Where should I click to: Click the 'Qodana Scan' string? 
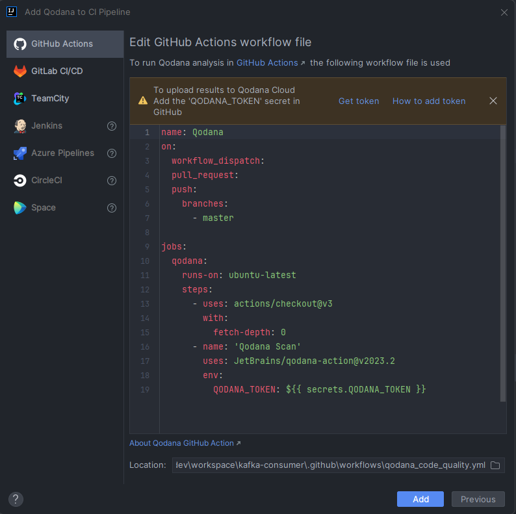pyautogui.click(x=267, y=347)
